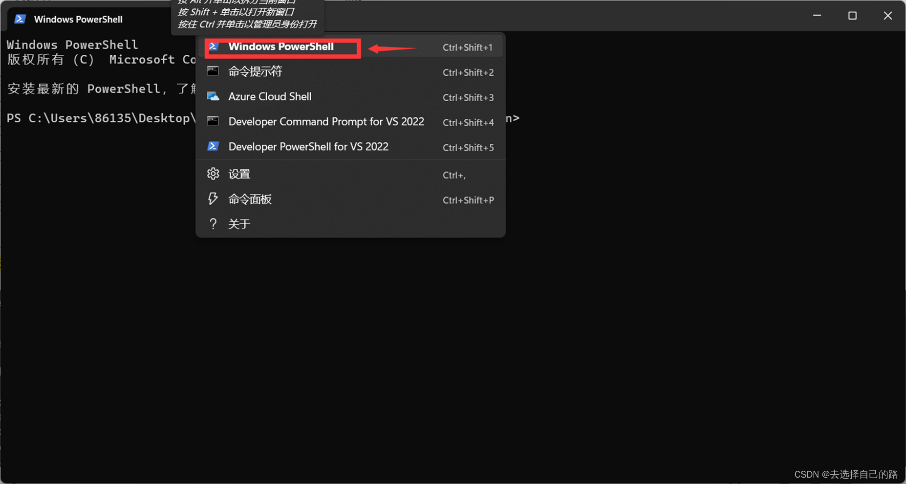Image resolution: width=906 pixels, height=484 pixels.
Task: Click the lightning icon beside 命令面板
Action: [214, 198]
